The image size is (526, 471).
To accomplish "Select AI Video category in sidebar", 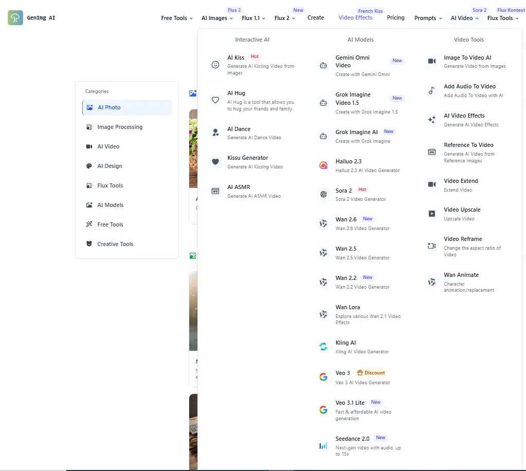I will [127, 146].
